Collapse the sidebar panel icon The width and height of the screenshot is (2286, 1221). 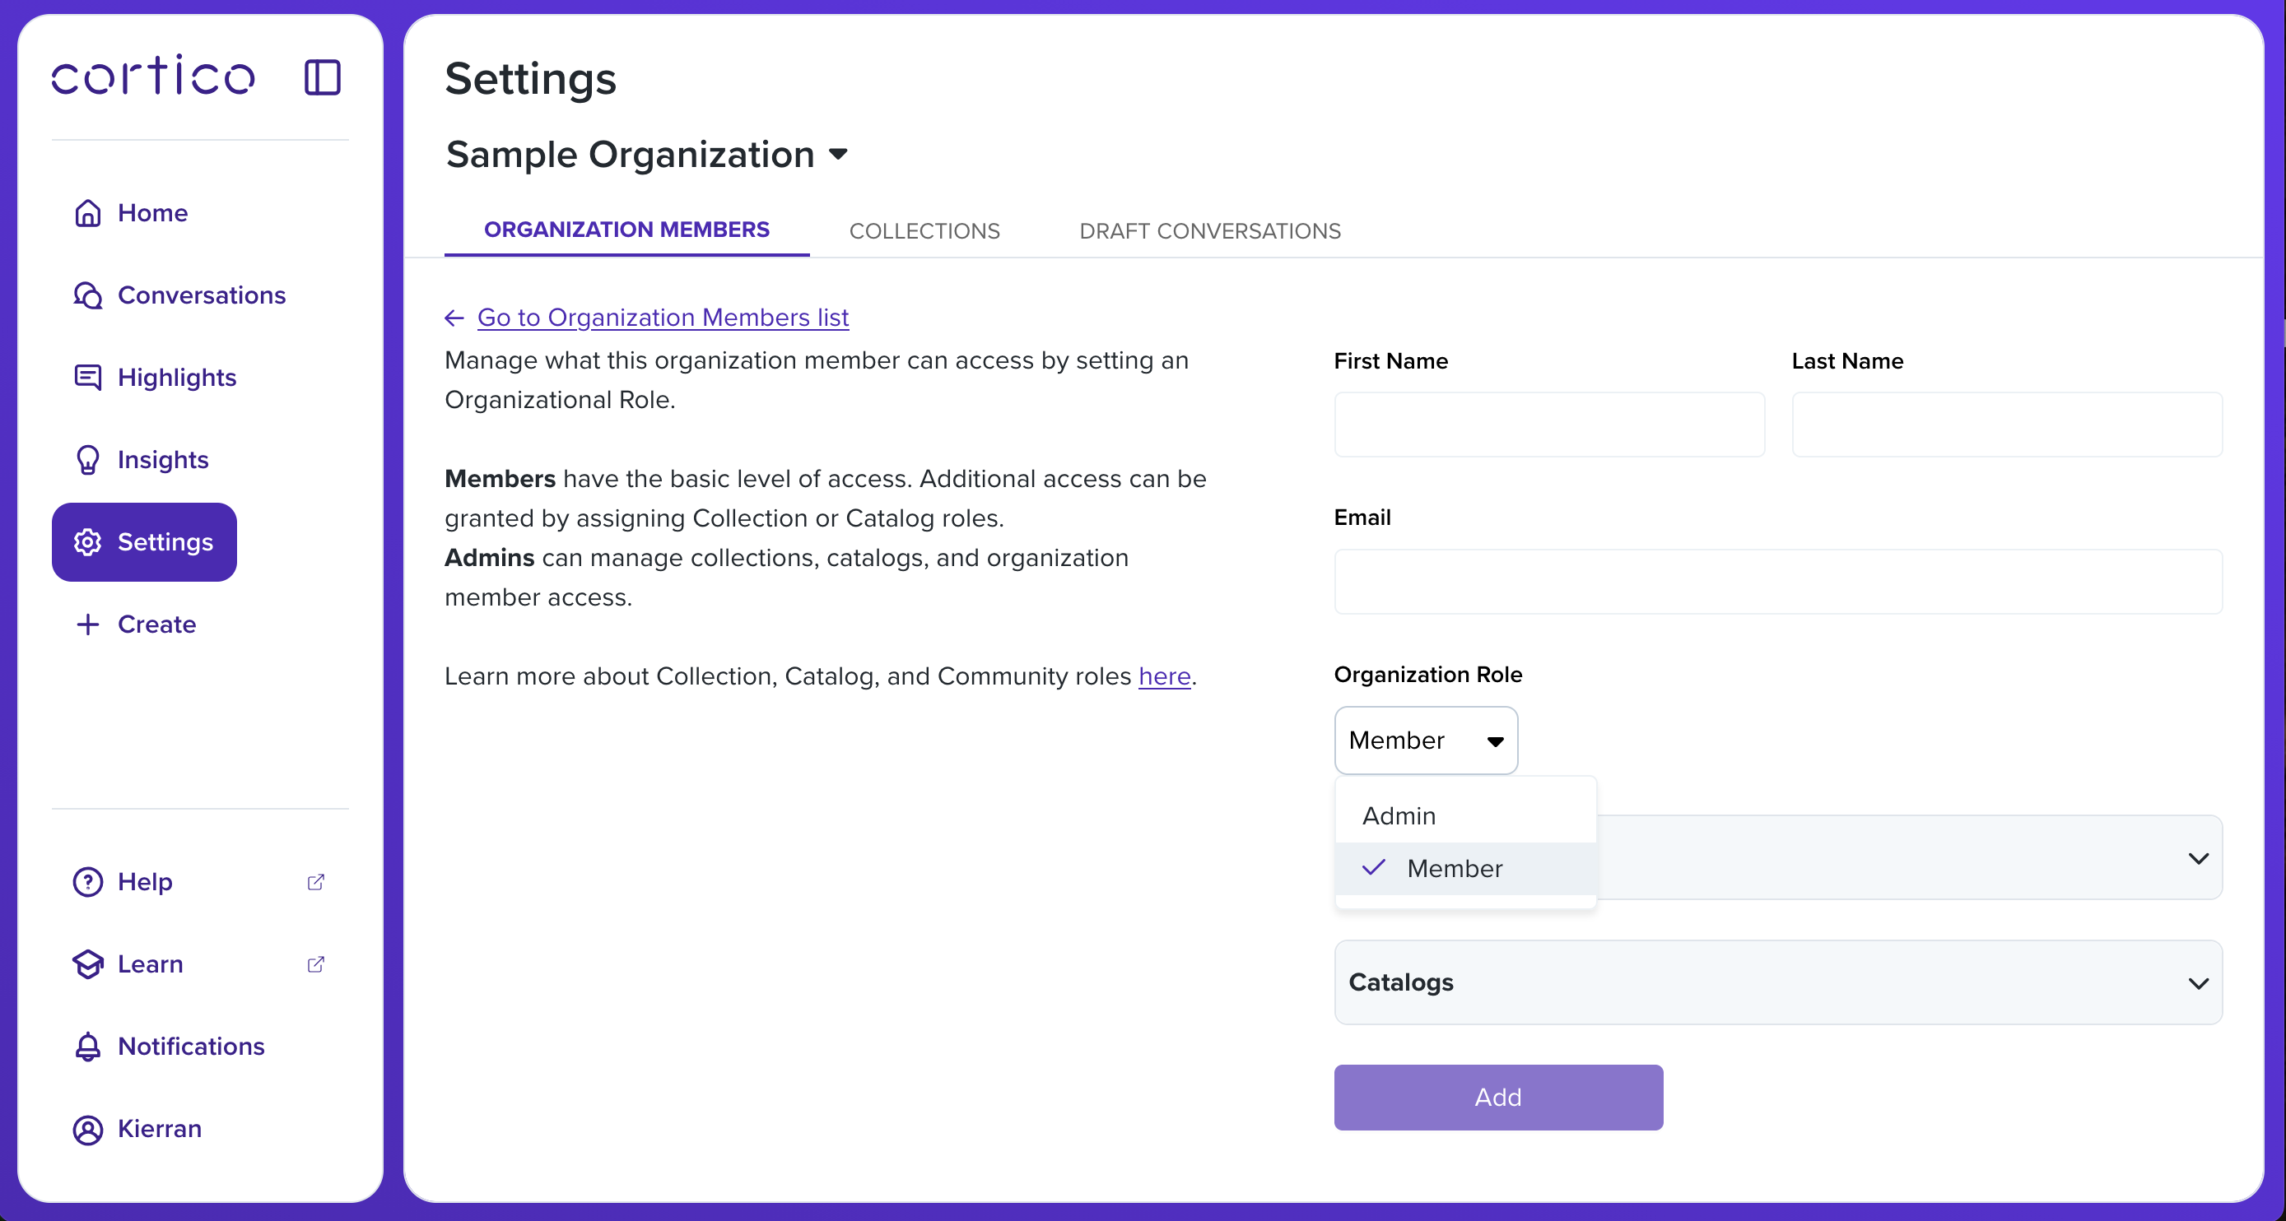click(x=322, y=77)
